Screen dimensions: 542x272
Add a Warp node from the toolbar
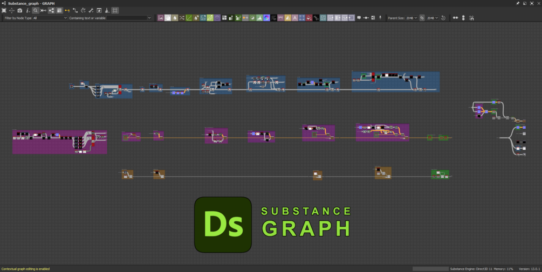coord(323,18)
